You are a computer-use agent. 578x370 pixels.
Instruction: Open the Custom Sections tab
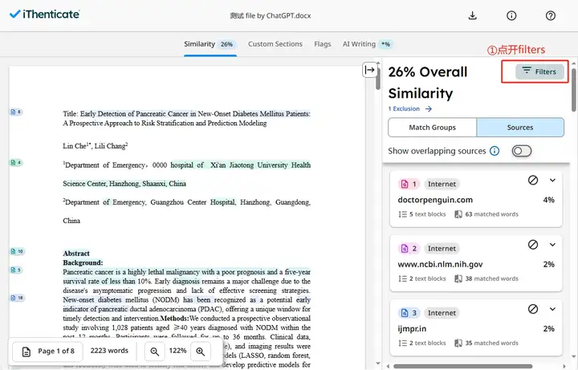pos(275,44)
